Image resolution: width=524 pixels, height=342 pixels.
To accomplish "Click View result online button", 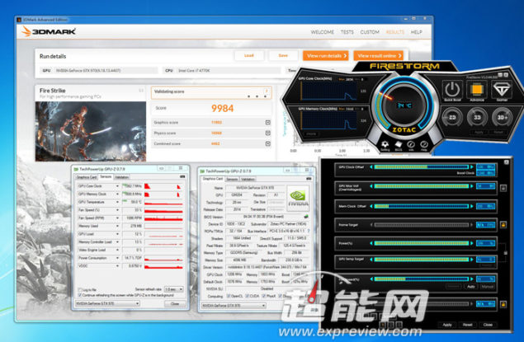I will tap(378, 56).
